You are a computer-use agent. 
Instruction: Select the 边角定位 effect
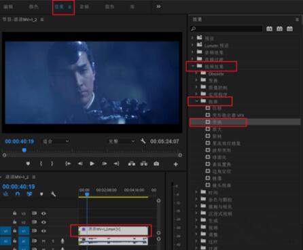(221, 171)
